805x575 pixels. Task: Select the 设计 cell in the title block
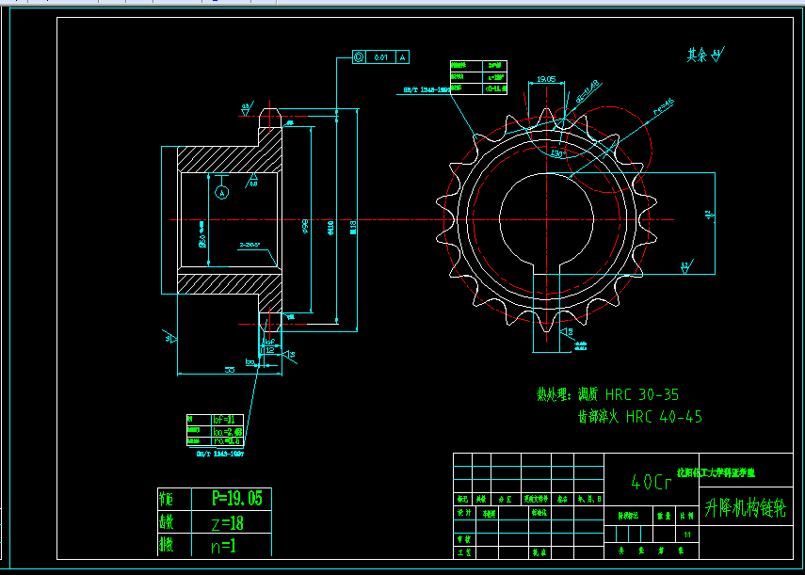464,513
